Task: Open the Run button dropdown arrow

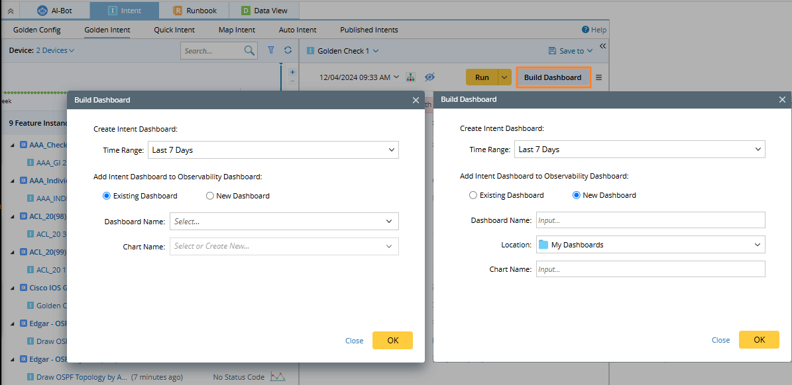Action: pyautogui.click(x=504, y=77)
